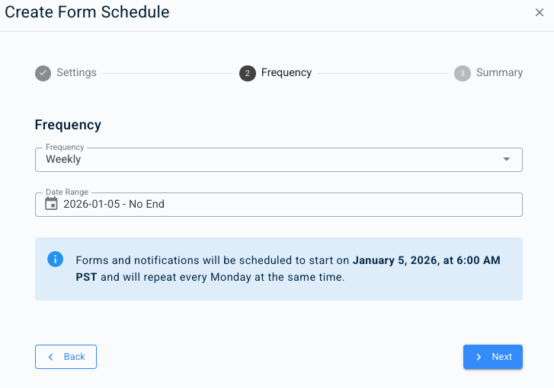Go to the Settings step label
The image size is (554, 388).
(76, 73)
